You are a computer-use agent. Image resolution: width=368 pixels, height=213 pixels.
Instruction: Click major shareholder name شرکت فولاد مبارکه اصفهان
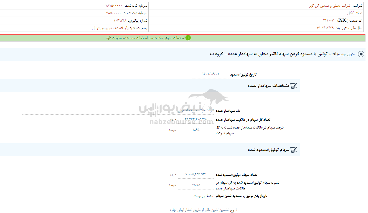pyautogui.click(x=196, y=111)
